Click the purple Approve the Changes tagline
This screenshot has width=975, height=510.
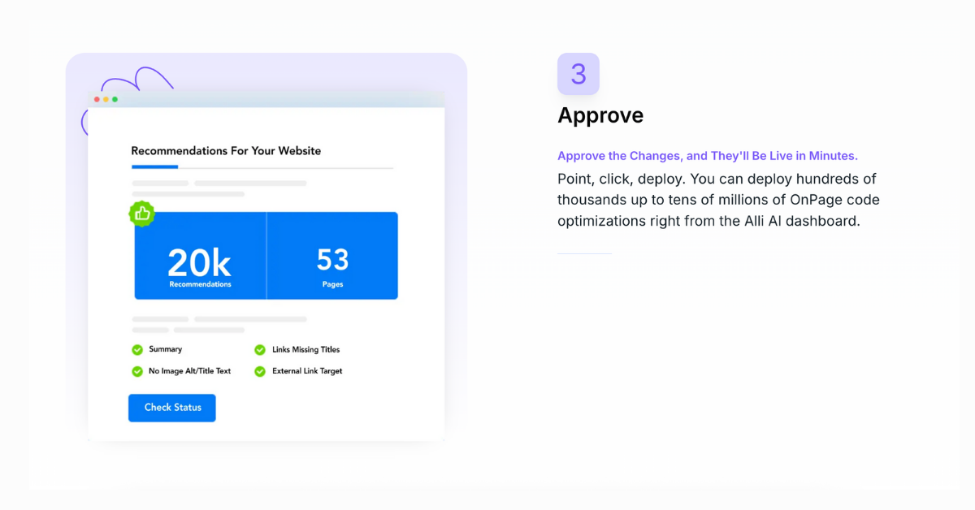707,156
